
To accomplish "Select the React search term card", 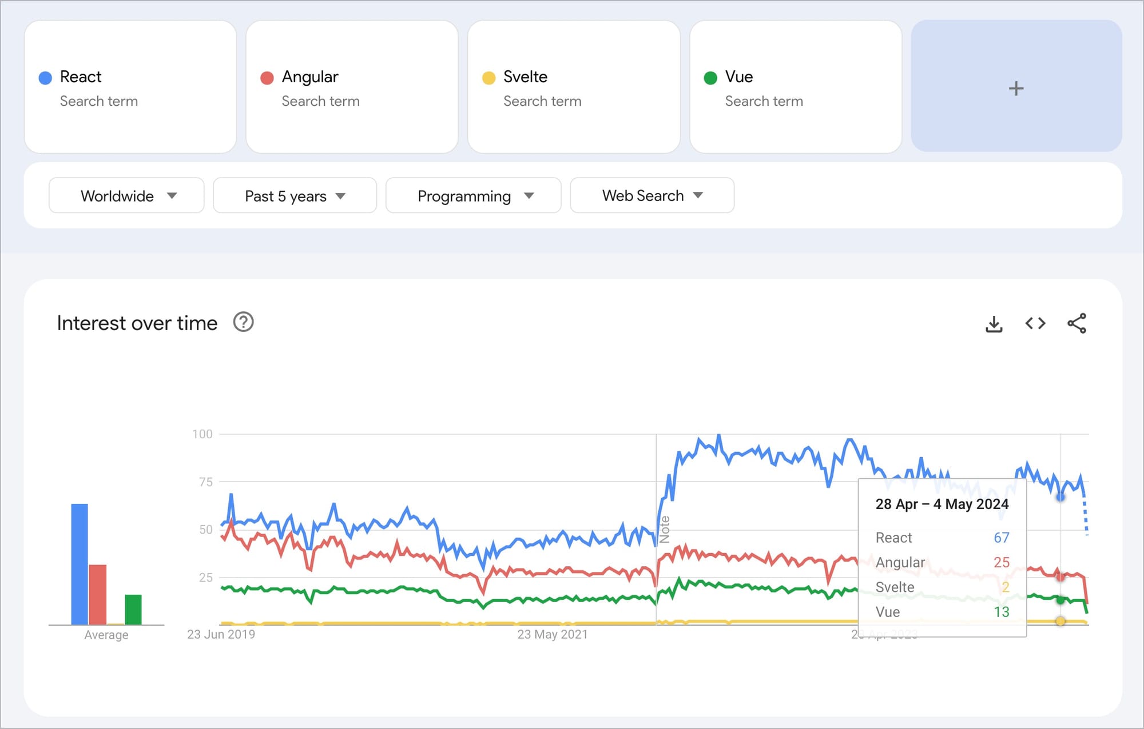I will tap(130, 87).
